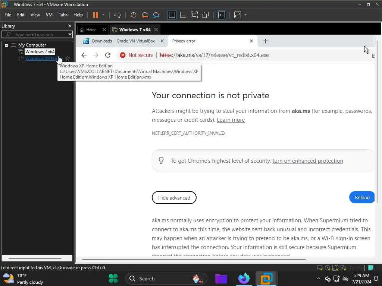This screenshot has width=382, height=286.
Task: Click the network adapter status icon
Action: pyautogui.click(x=343, y=268)
